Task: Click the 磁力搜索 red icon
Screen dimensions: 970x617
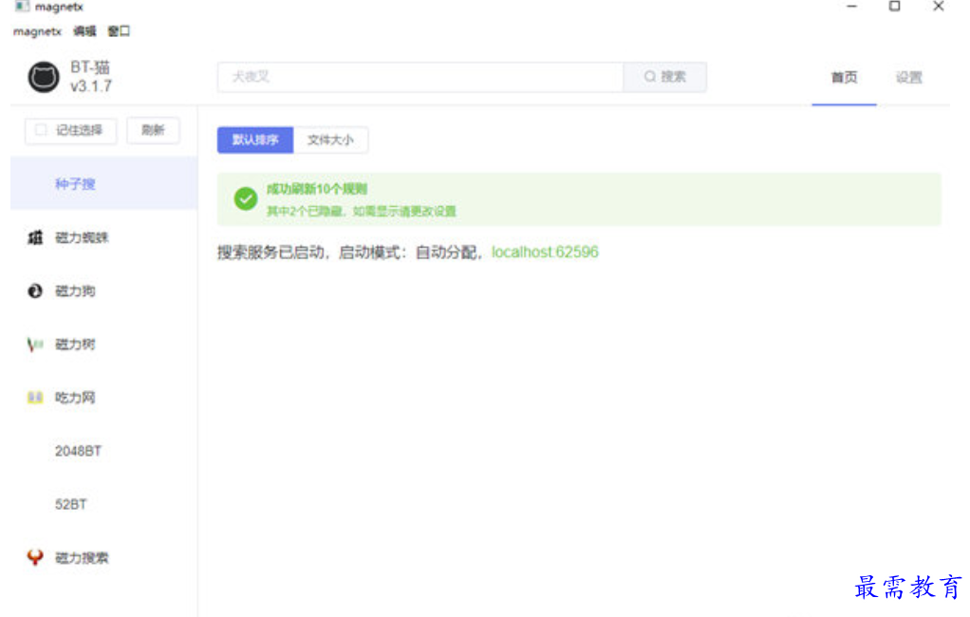Action: 35,557
